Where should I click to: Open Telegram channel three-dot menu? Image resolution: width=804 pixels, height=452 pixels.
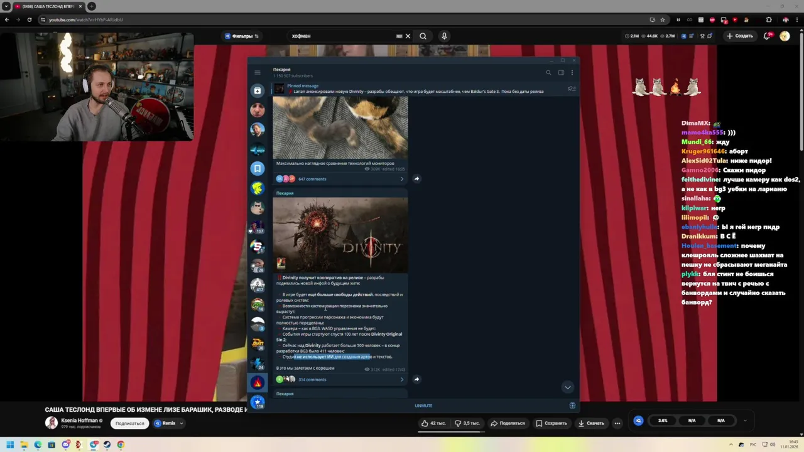(572, 72)
